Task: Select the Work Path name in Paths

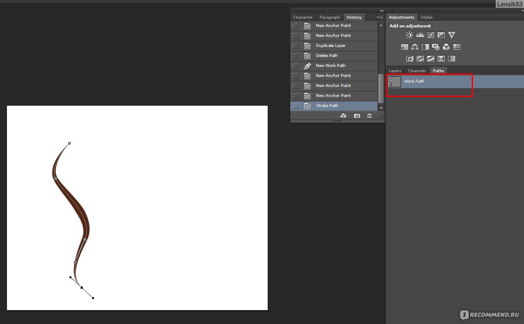Action: click(414, 81)
